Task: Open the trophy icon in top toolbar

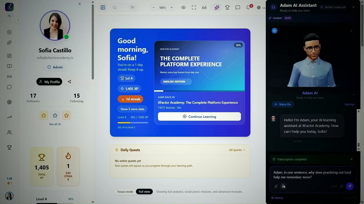Action: (227, 8)
